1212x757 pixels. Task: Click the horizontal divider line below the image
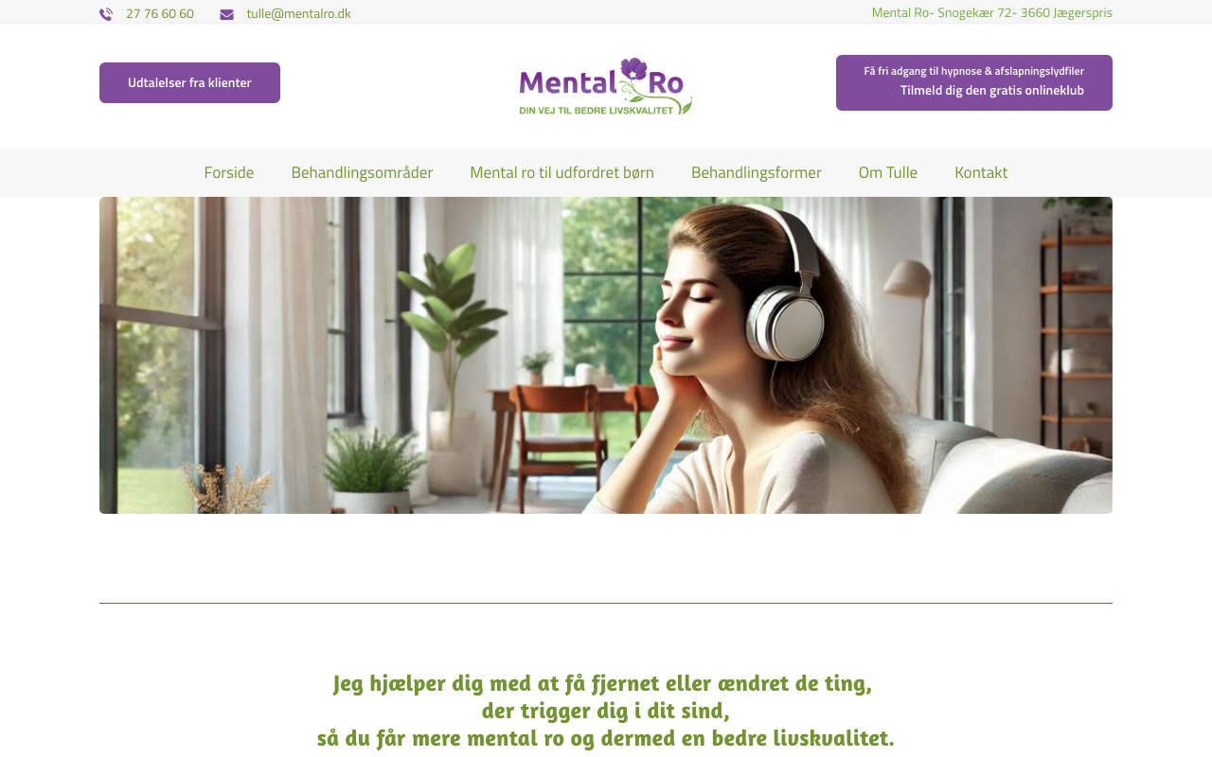coord(606,603)
